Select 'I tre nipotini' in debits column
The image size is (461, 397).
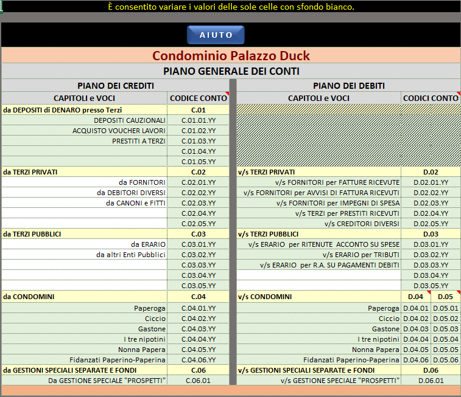[318, 339]
